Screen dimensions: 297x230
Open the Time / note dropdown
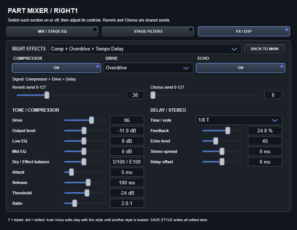[x=239, y=120]
